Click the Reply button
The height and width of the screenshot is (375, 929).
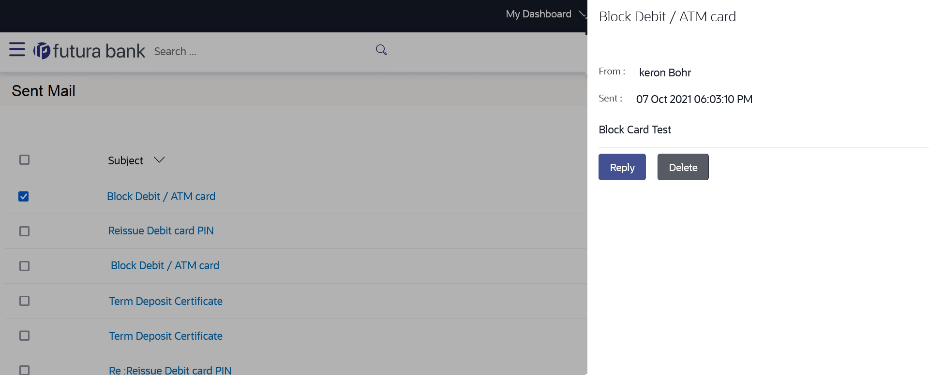[x=622, y=167]
